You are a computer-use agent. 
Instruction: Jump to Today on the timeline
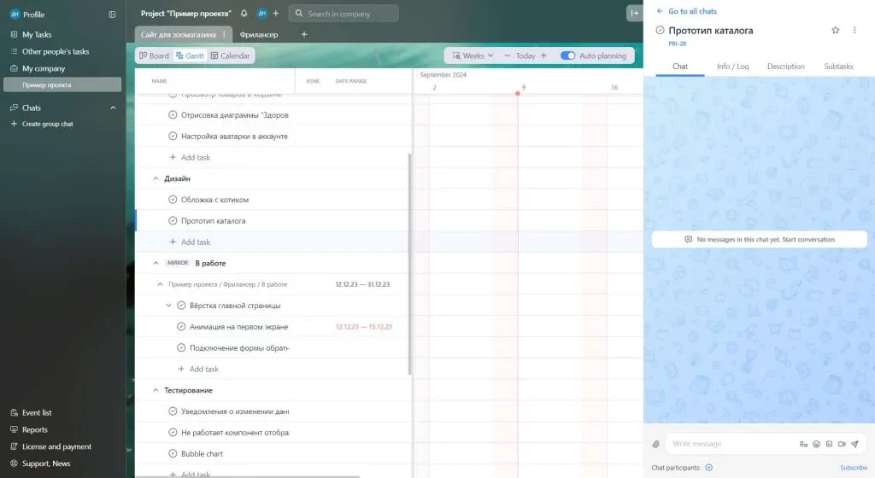point(526,55)
